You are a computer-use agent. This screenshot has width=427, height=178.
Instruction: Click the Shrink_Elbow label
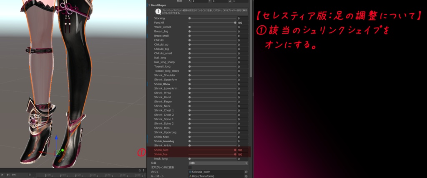tap(162, 84)
